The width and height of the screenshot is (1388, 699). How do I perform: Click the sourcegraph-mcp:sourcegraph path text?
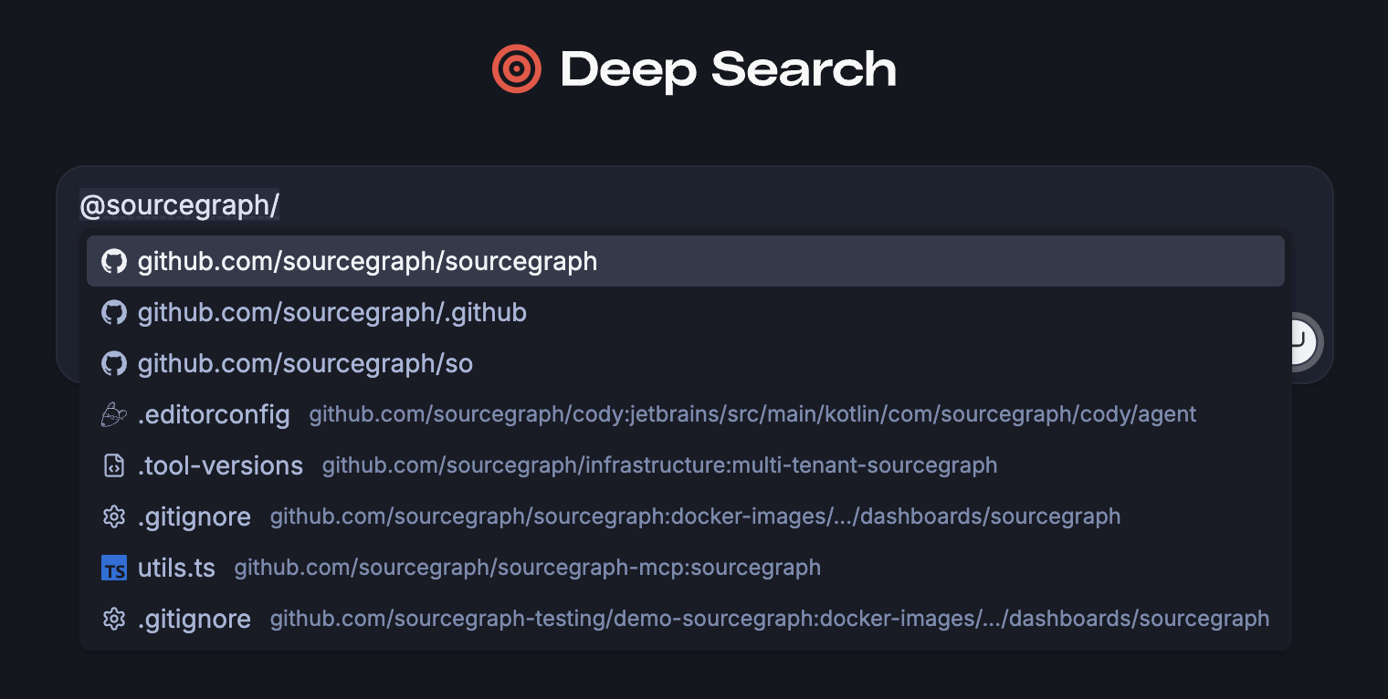(x=527, y=568)
